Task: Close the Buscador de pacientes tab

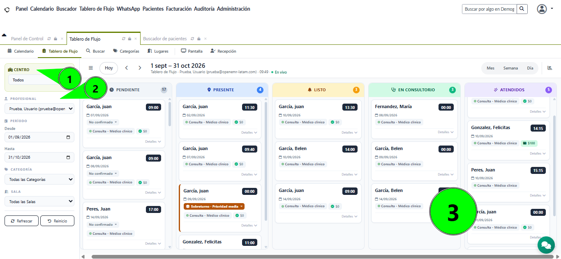Action: [x=205, y=39]
